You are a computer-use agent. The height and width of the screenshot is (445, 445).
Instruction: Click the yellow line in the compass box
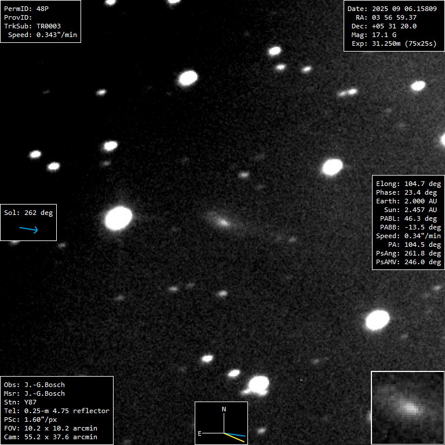pyautogui.click(x=235, y=438)
